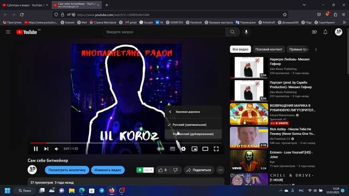Click the video progress bar

pos(126,143)
